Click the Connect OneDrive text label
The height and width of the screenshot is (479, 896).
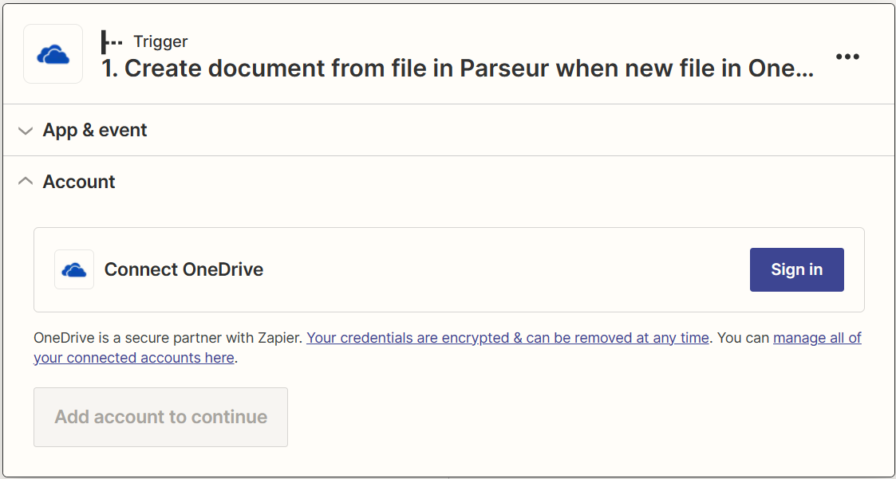click(183, 269)
